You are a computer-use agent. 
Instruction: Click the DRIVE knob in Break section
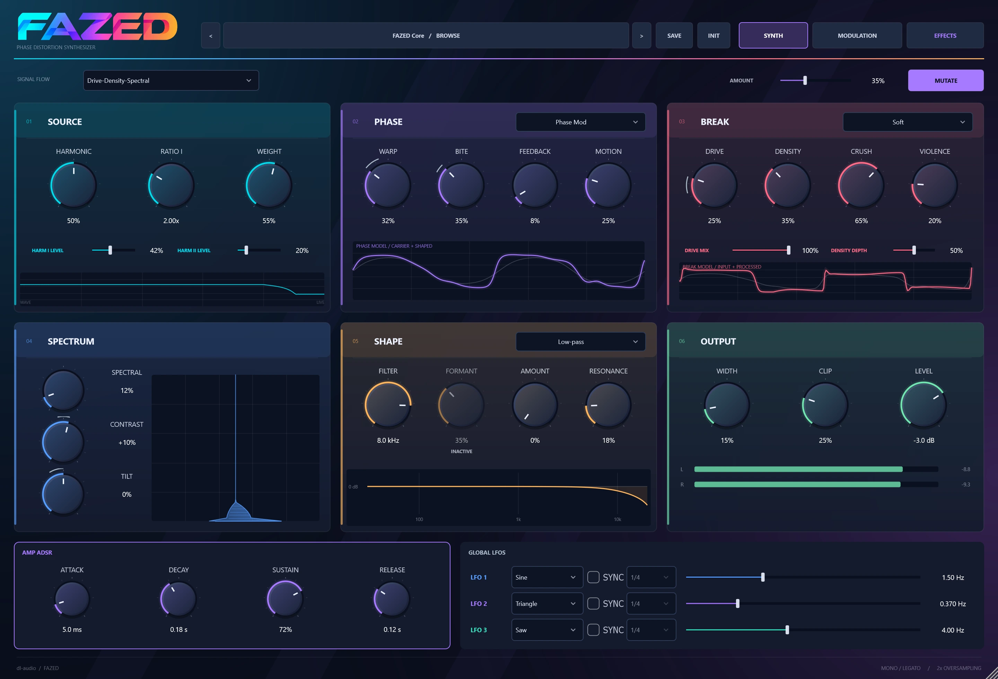point(714,185)
